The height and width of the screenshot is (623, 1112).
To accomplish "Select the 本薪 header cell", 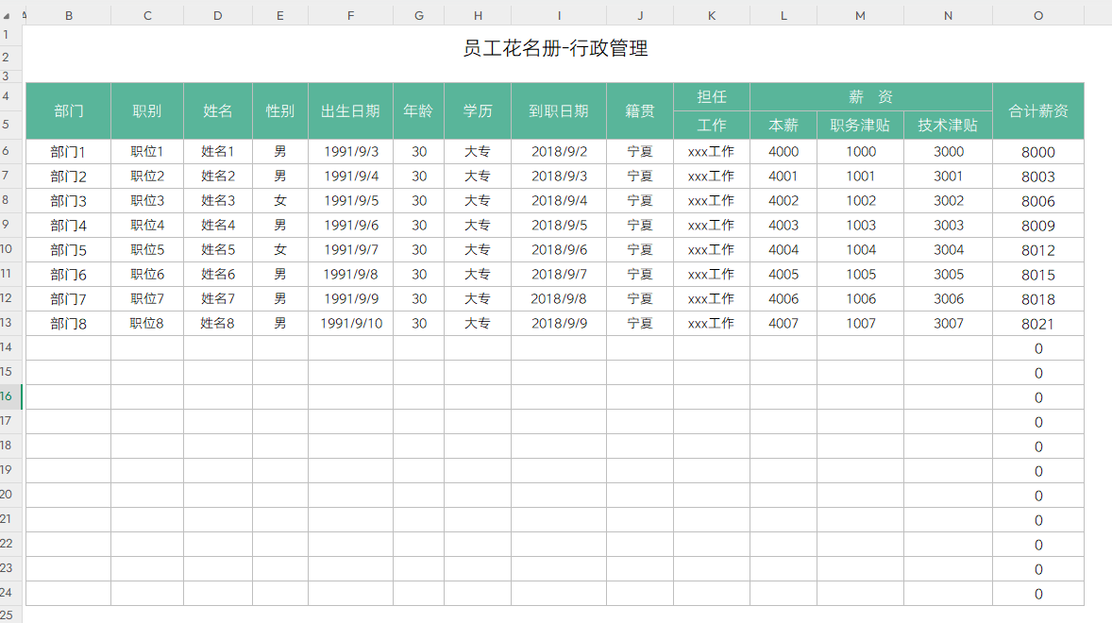I will [x=783, y=124].
